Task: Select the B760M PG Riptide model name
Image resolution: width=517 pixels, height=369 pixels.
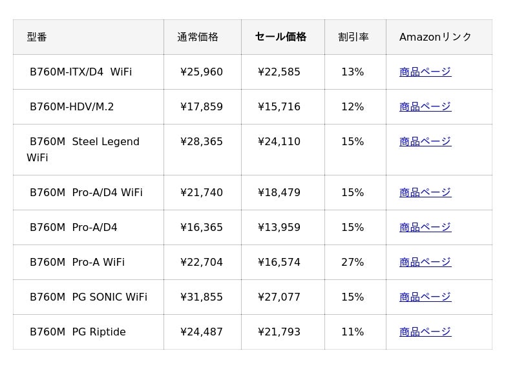Action: [78, 332]
